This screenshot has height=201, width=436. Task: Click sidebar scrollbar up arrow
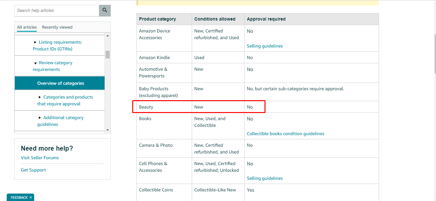pyautogui.click(x=107, y=36)
